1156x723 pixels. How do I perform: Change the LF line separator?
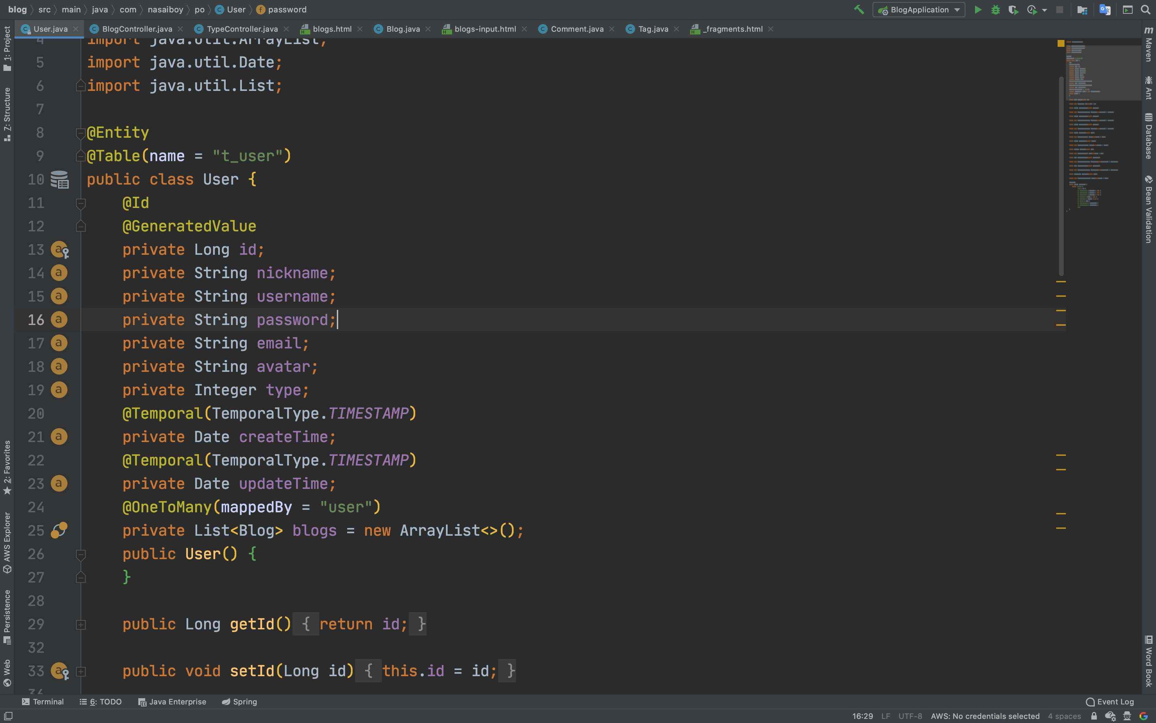[x=885, y=716]
